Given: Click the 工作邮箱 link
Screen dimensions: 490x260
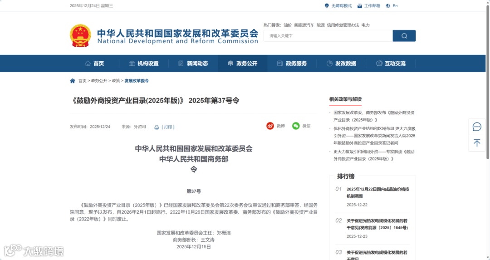Looking at the screenshot, I should (372, 5).
